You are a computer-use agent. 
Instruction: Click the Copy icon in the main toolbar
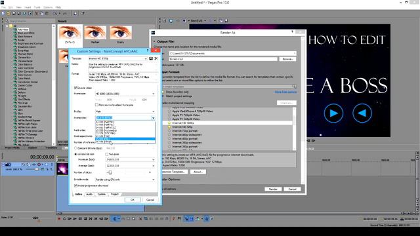pos(41,13)
